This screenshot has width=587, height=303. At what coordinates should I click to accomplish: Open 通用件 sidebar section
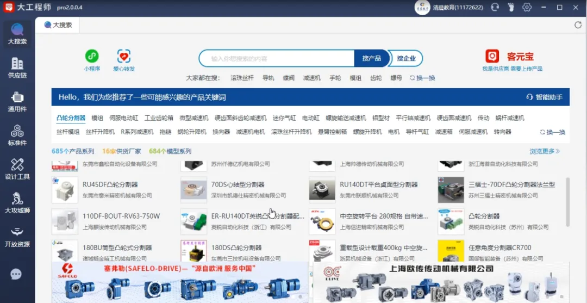point(17,102)
